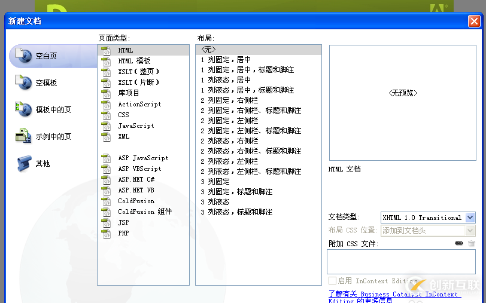Viewport: 486px width, 303px height.
Task: Click the ActionScript file icon
Action: 106,105
